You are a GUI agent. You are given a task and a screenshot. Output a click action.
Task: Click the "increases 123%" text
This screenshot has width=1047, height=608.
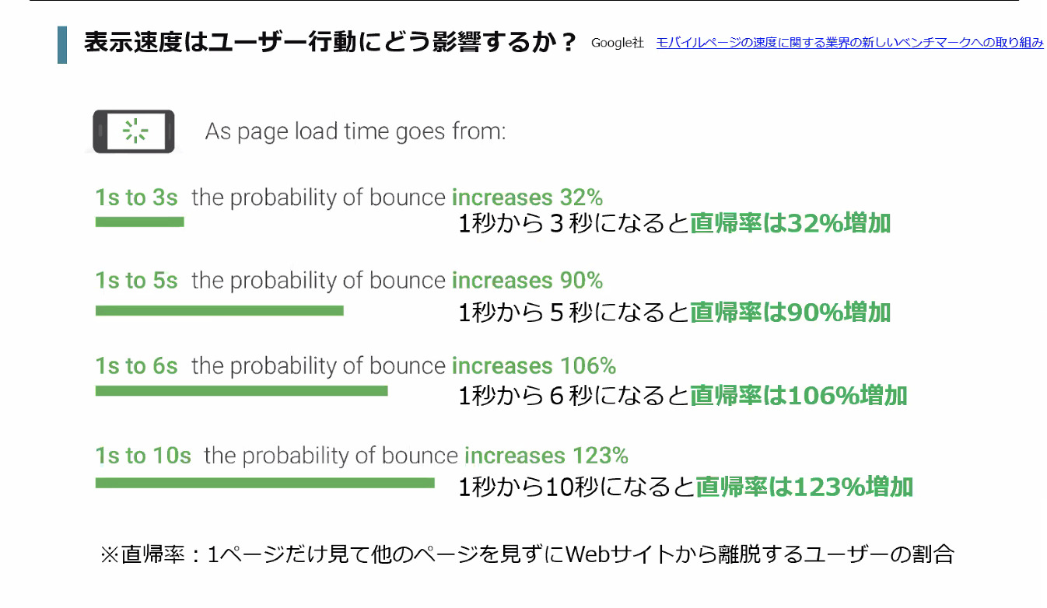(x=546, y=456)
